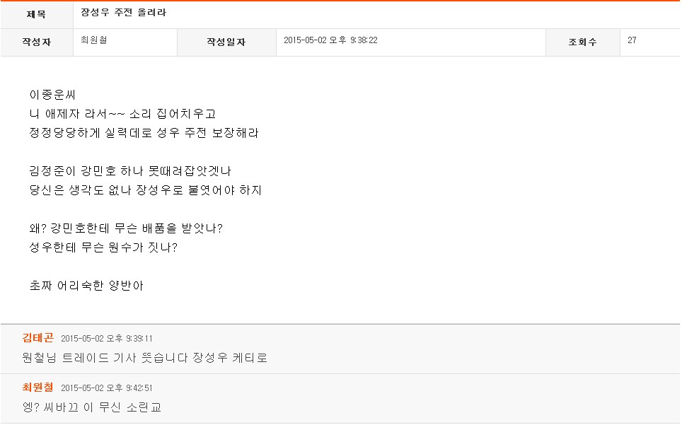Click the post date '2015-05-02 오후 9:38:22'
This screenshot has height=425, width=682.
coord(330,40)
